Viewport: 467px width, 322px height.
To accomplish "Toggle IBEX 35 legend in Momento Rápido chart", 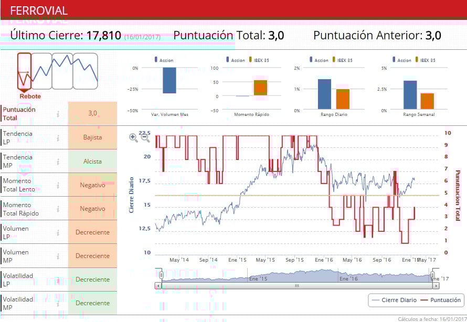I will pos(259,60).
